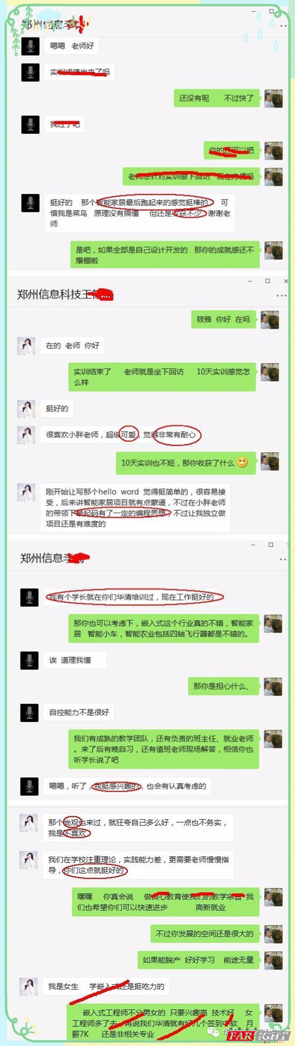
Task: Click teacher avatar next to "那你是担心什么"
Action: coord(273,687)
